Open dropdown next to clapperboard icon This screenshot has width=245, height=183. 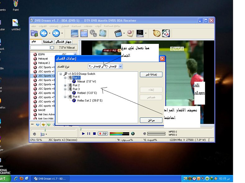[x=124, y=33]
